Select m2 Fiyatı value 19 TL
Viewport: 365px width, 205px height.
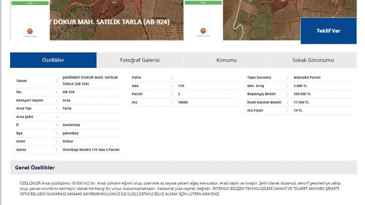click(298, 110)
